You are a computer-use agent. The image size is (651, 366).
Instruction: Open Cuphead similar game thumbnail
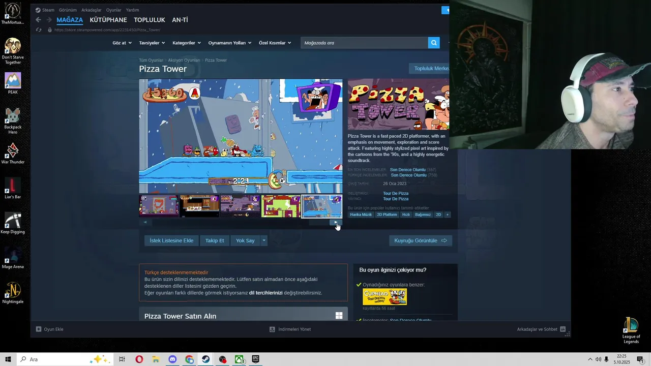(384, 296)
